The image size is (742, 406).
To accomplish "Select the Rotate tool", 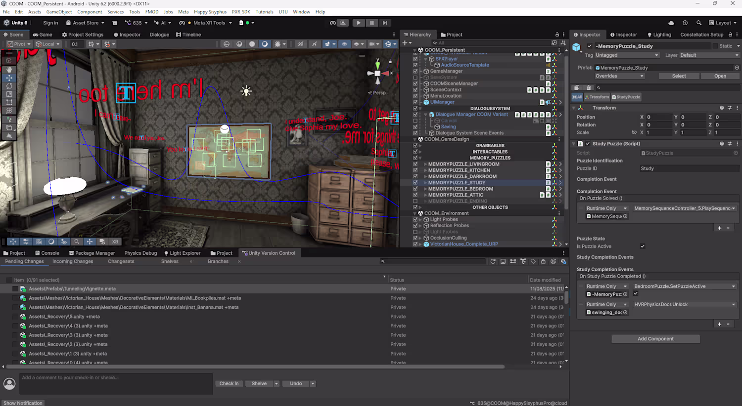I will coord(9,86).
